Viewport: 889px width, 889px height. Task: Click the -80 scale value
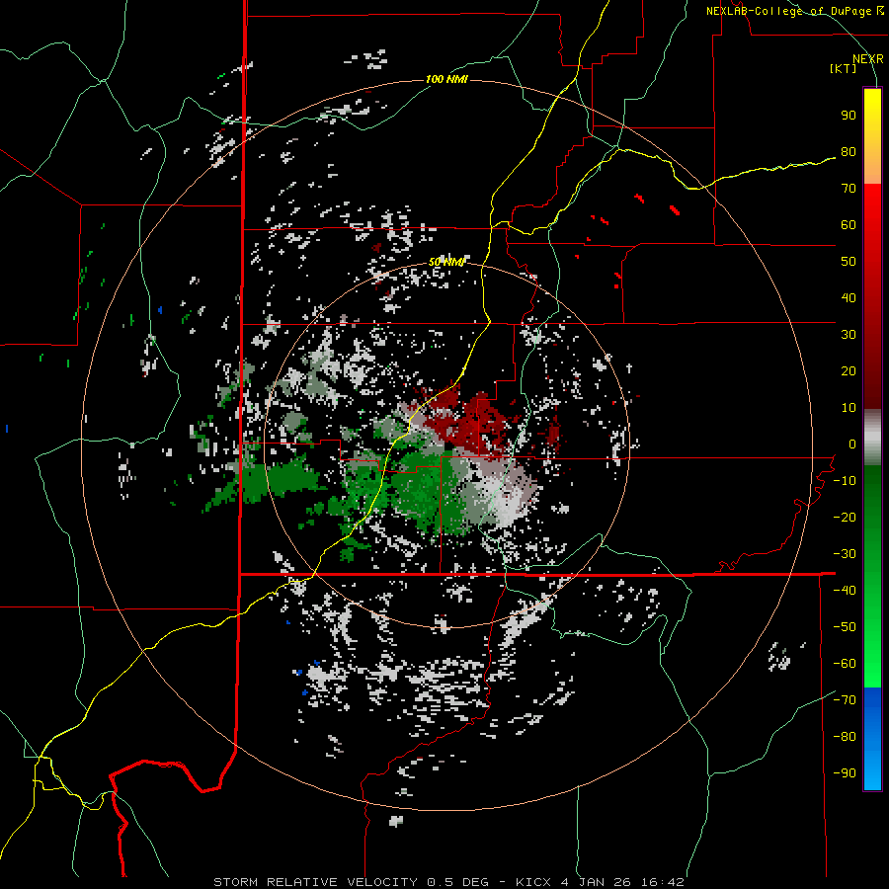tap(845, 737)
